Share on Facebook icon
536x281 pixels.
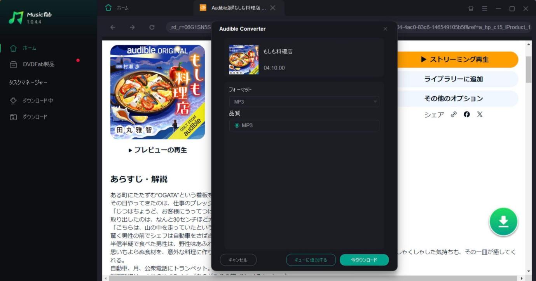[x=467, y=114]
